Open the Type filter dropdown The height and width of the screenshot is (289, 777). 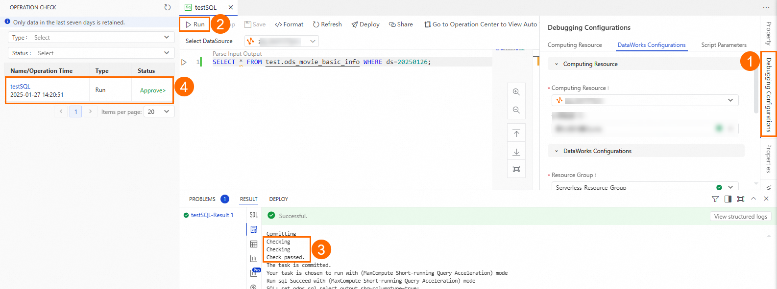pos(91,38)
